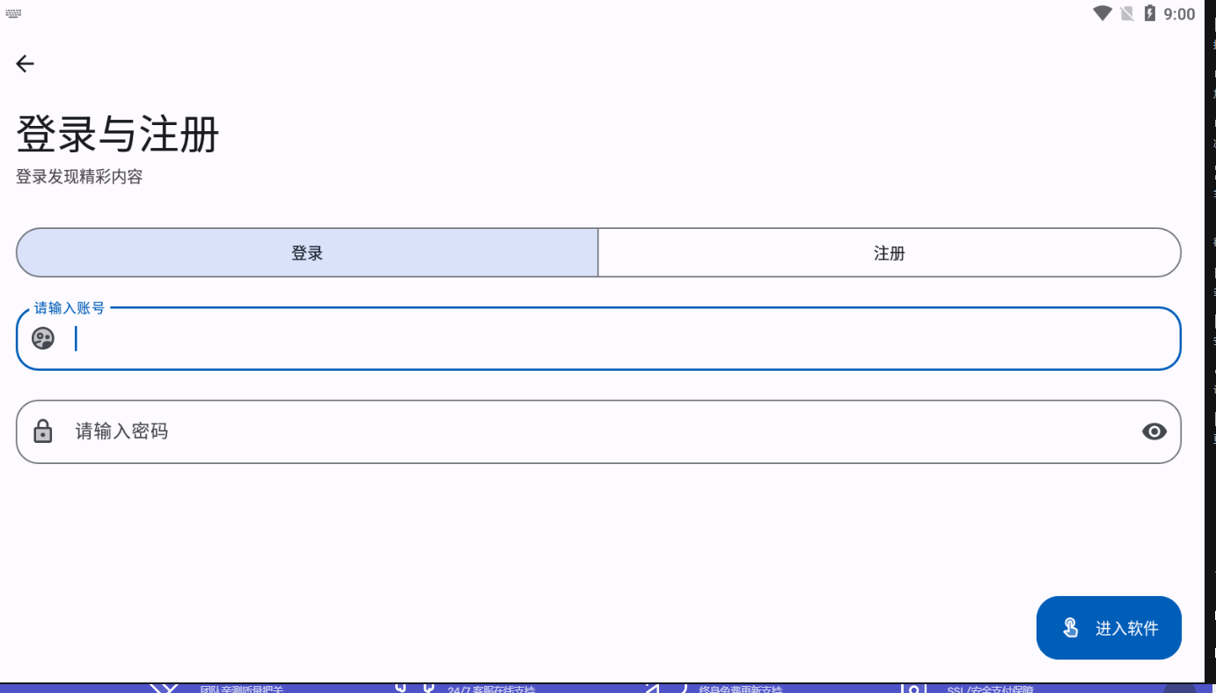
Task: Click the lock icon in the password field
Action: 42,431
